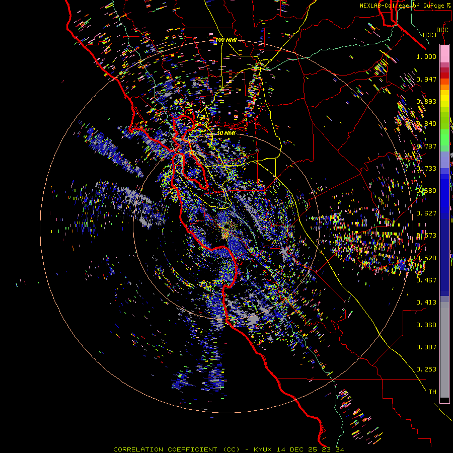Click the TH threshold label on the legend
453x453 pixels.
(x=432, y=392)
